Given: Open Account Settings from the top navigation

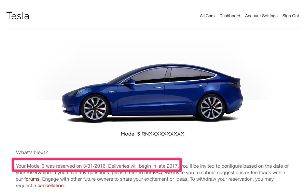Looking at the screenshot, I should pos(261,16).
